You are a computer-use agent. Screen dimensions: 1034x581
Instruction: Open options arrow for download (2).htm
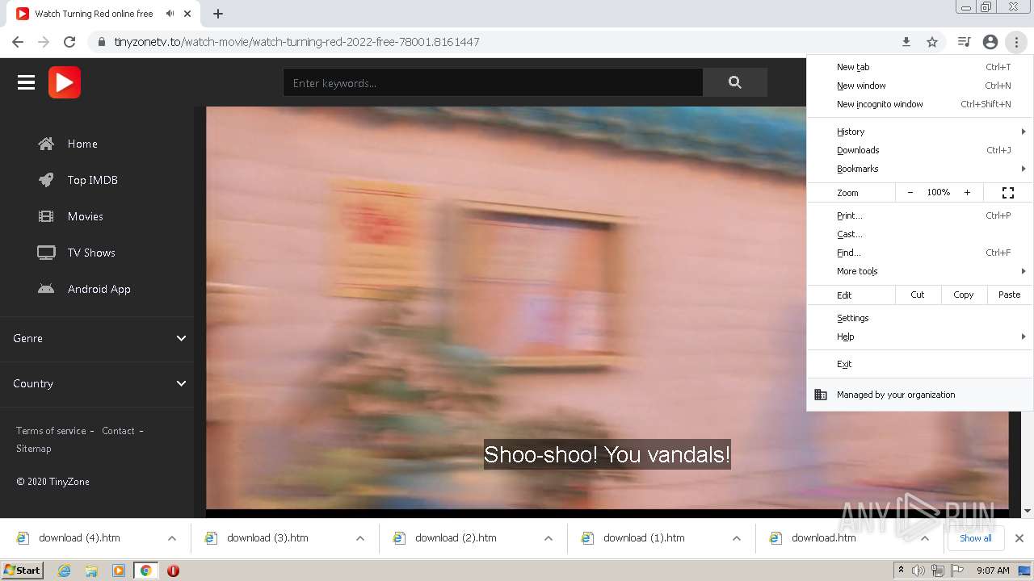pyautogui.click(x=549, y=538)
